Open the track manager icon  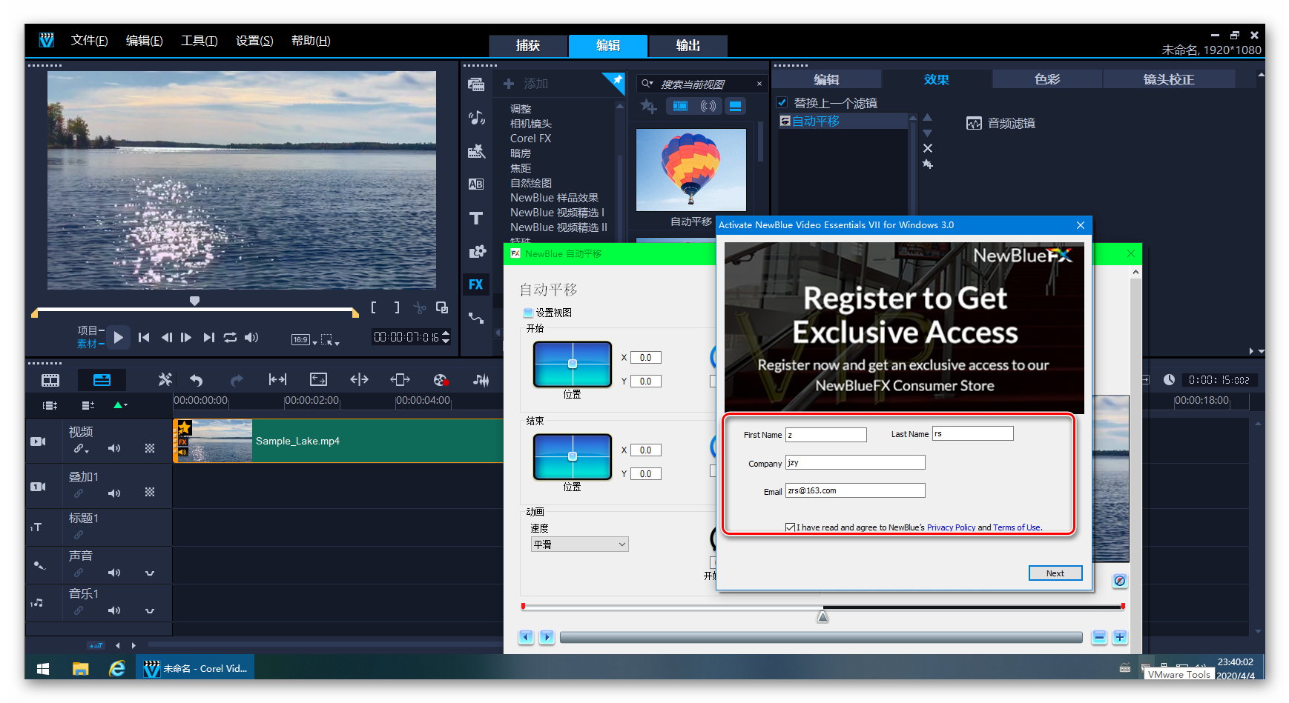pyautogui.click(x=88, y=405)
